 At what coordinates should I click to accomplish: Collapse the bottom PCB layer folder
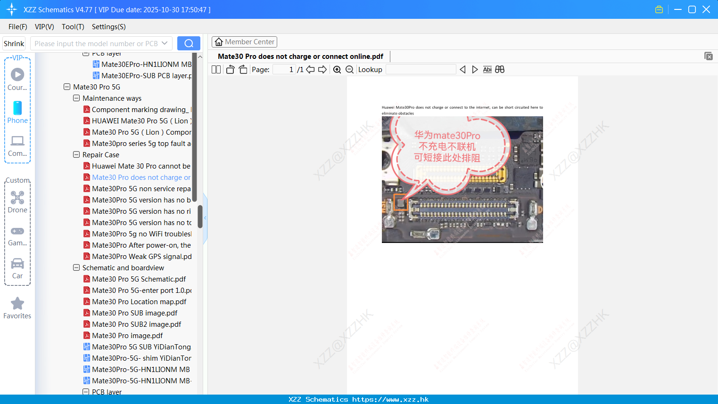(x=86, y=392)
